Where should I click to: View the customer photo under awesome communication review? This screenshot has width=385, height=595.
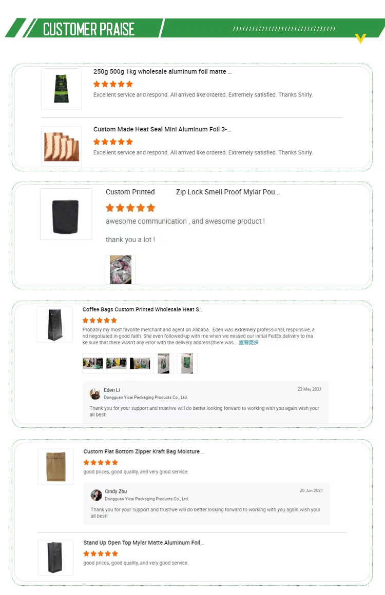120,270
